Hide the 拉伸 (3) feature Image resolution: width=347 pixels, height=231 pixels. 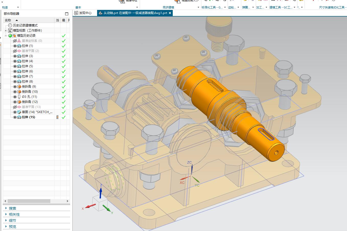pos(15,56)
